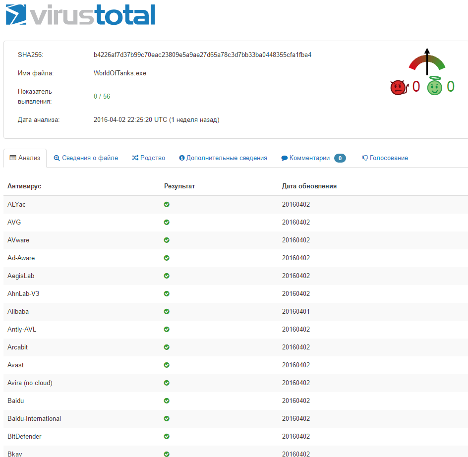The height and width of the screenshot is (457, 468).
Task: Click the speech bubble icon beside Комментарии
Action: click(285, 158)
